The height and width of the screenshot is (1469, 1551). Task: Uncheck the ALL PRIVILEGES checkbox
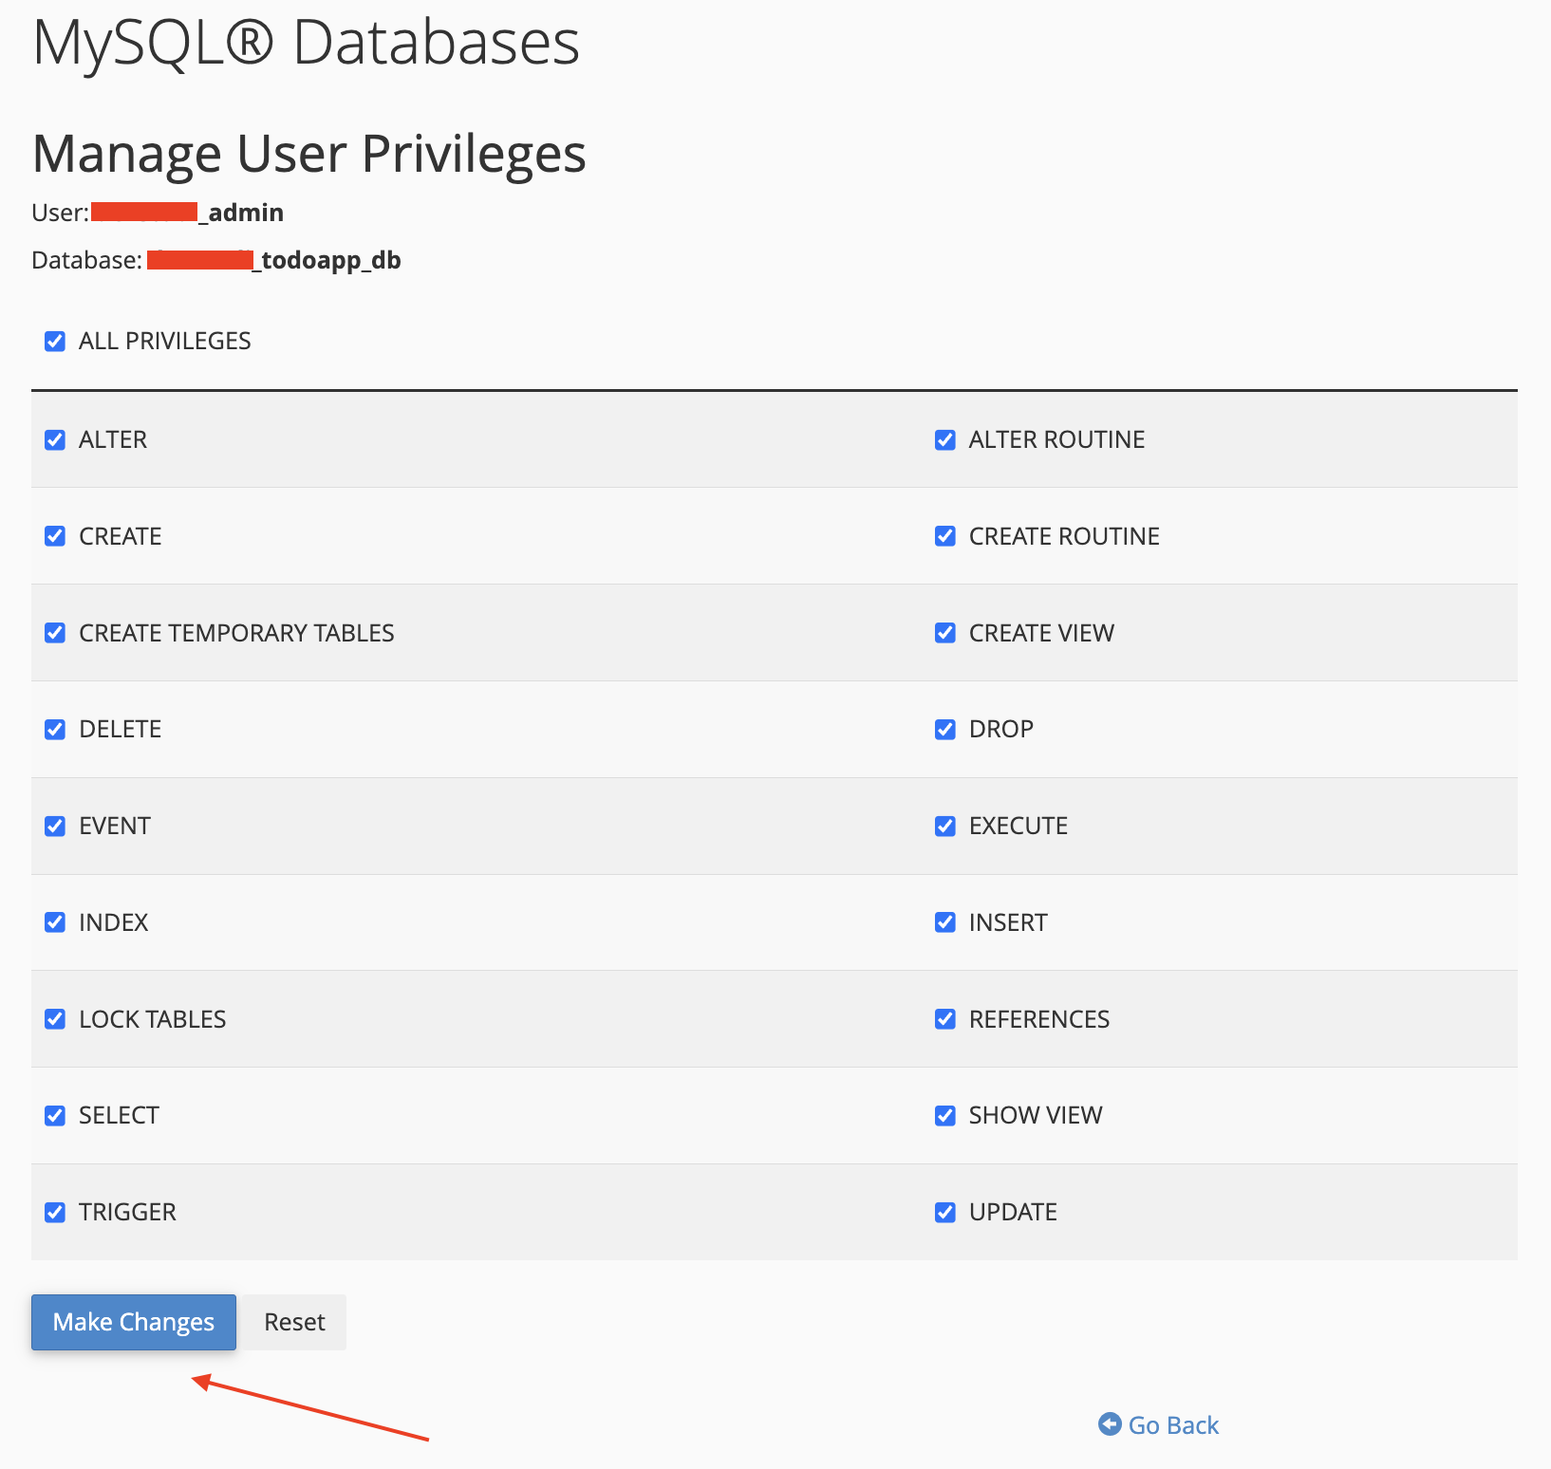tap(55, 342)
